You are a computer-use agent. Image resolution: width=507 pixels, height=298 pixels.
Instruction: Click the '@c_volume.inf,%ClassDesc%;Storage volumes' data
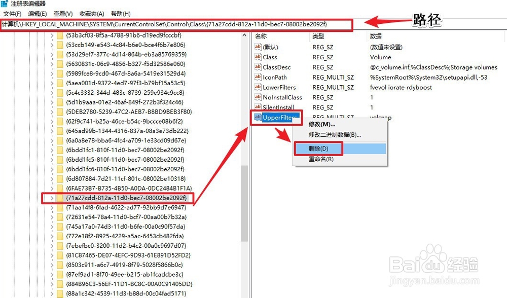[433, 67]
